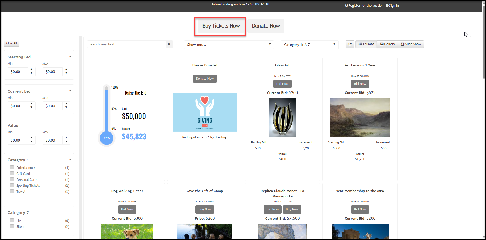Screen dimensions: 486x240
Task: Check the Sporting Tickets checkbox
Action: (12, 185)
